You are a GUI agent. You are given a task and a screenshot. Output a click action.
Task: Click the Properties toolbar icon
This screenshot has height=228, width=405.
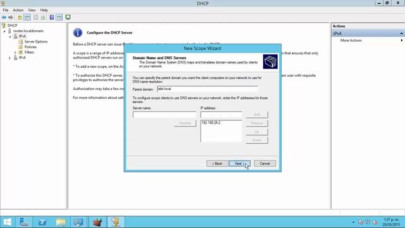[35, 17]
